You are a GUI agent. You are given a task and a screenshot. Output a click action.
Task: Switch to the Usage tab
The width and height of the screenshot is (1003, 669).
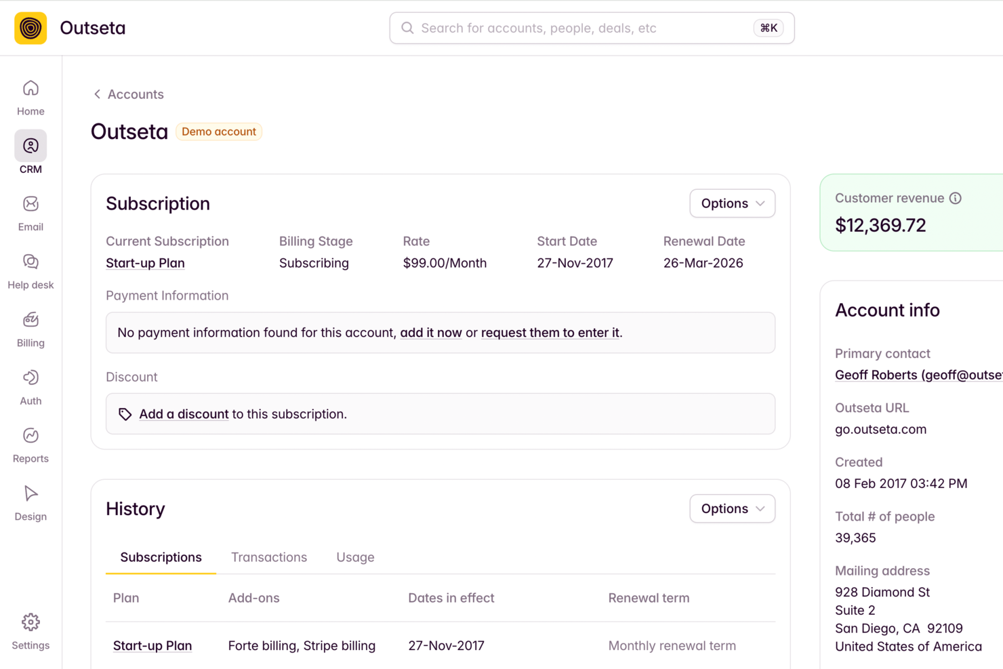pyautogui.click(x=355, y=557)
